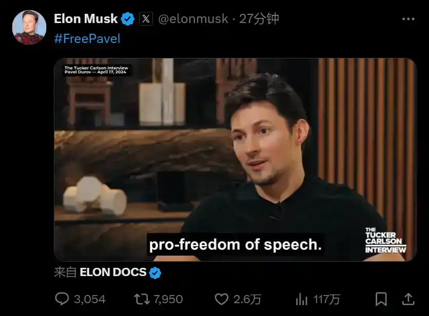Share the post with upload arrow icon

[408, 299]
